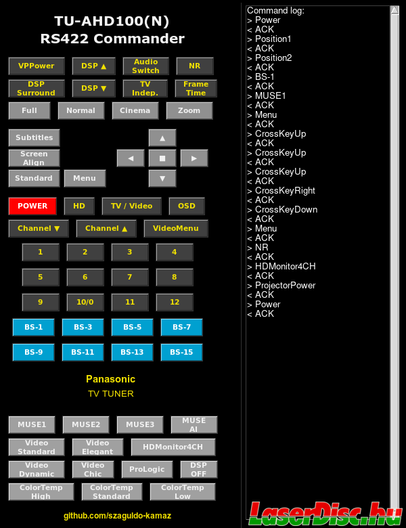Set ColorTemp Standard
Screen dimensions: 406x528
coord(112,491)
